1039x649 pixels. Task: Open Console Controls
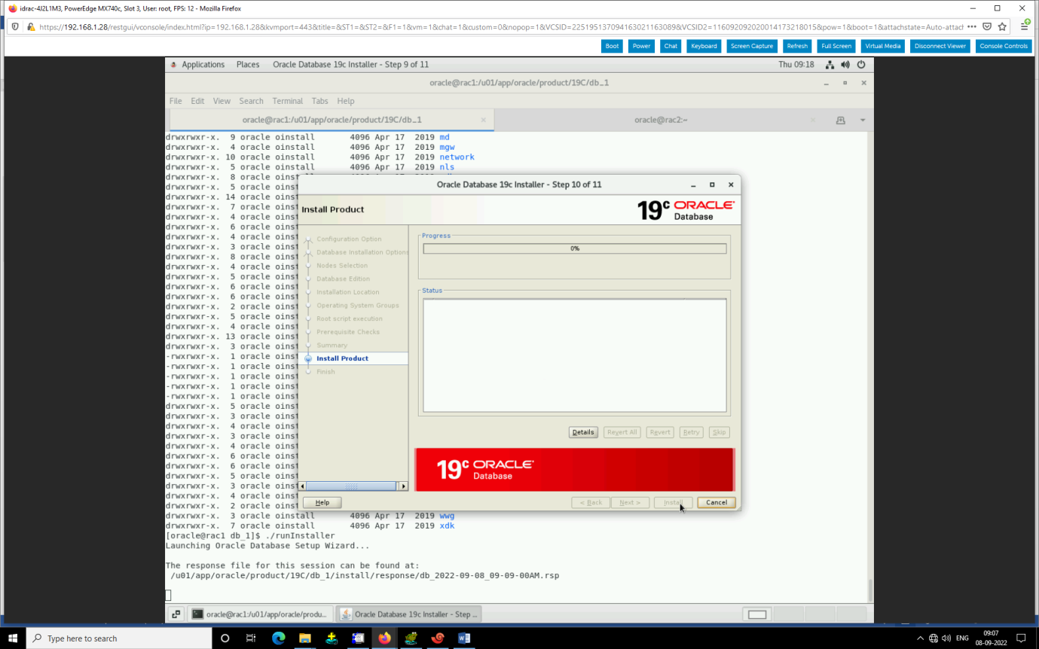click(1004, 46)
